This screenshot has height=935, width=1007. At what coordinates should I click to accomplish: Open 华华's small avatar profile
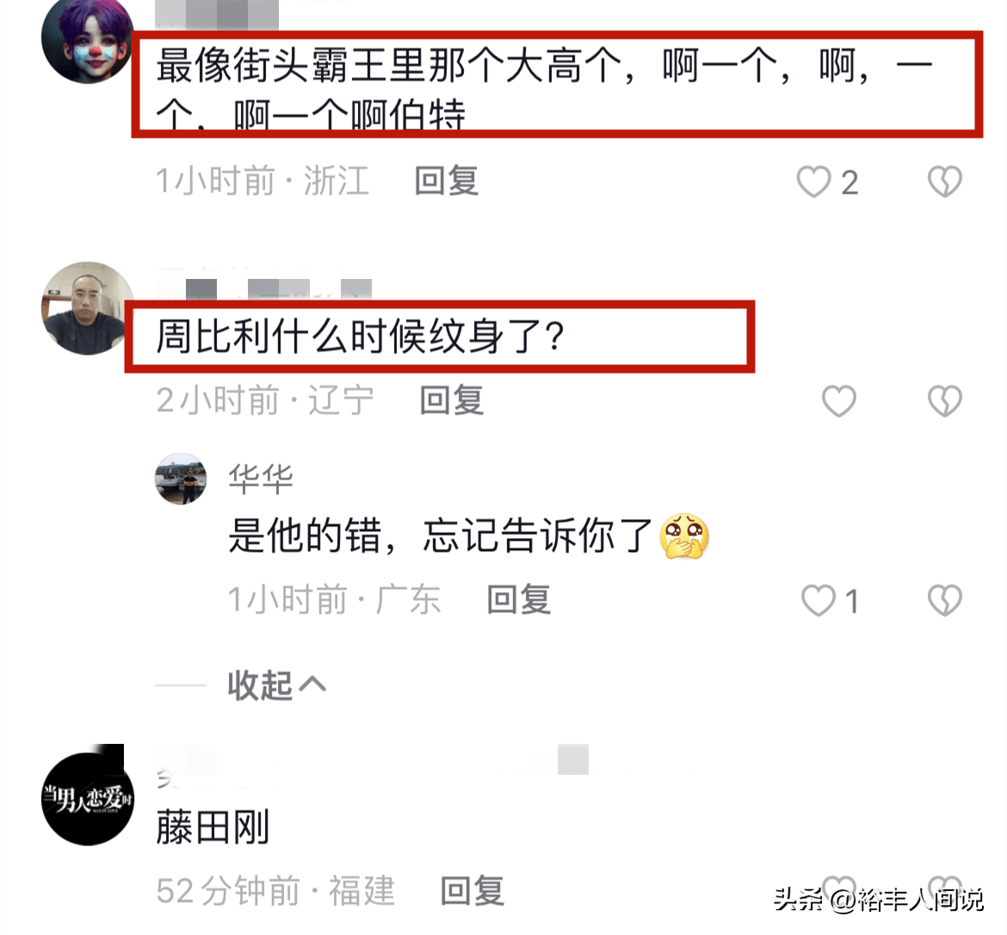tap(181, 479)
